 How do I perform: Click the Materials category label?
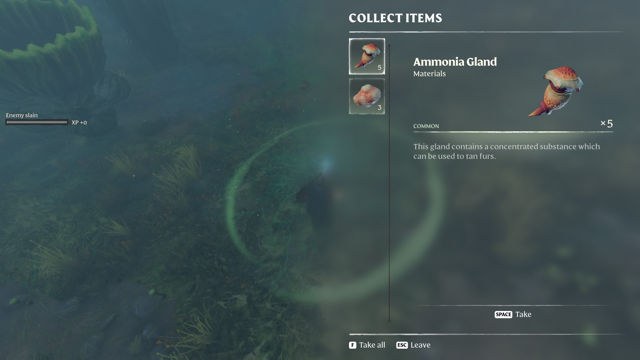429,74
